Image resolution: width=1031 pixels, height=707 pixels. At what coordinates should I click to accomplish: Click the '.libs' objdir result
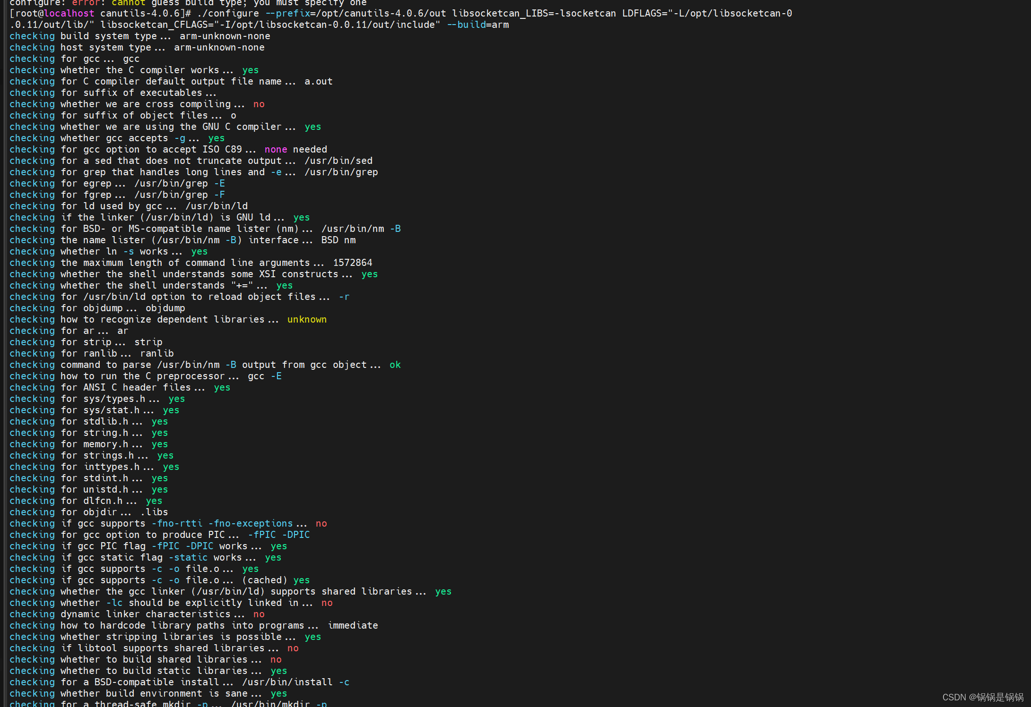(x=154, y=512)
